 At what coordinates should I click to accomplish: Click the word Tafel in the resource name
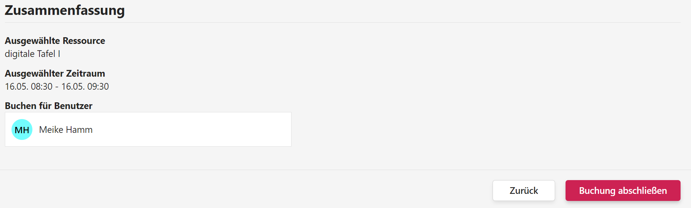click(x=46, y=54)
